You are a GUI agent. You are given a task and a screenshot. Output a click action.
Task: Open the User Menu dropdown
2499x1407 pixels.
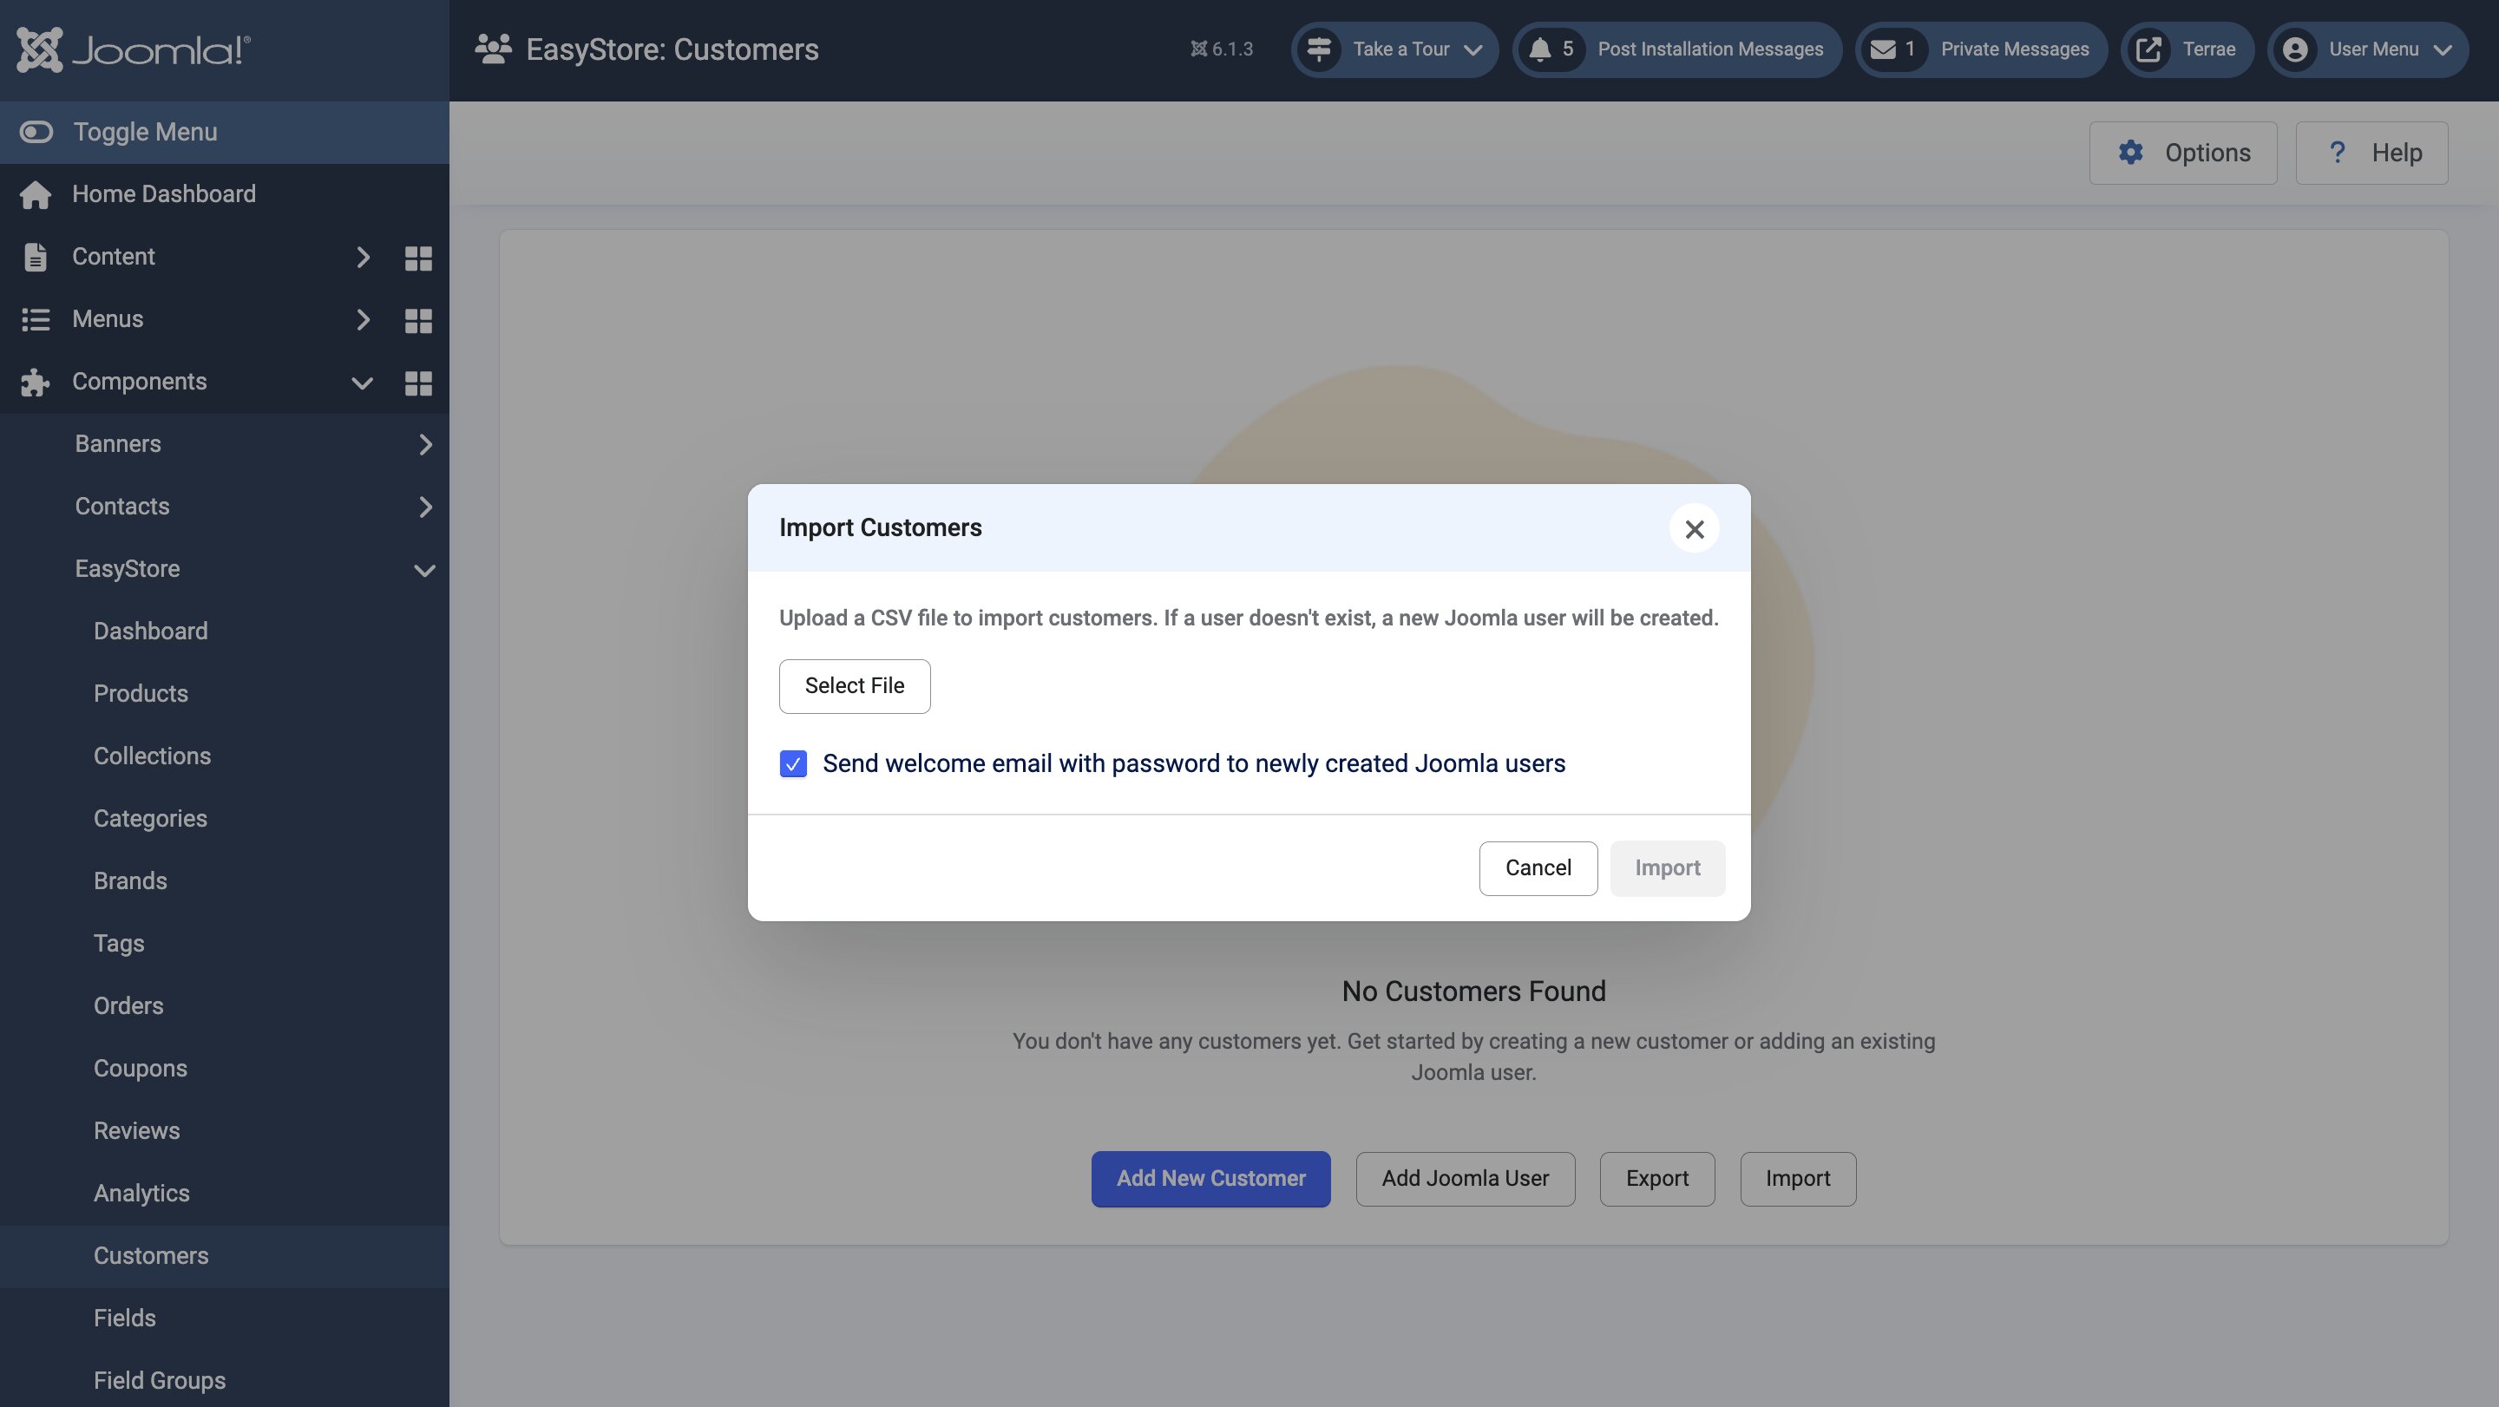click(x=2367, y=49)
